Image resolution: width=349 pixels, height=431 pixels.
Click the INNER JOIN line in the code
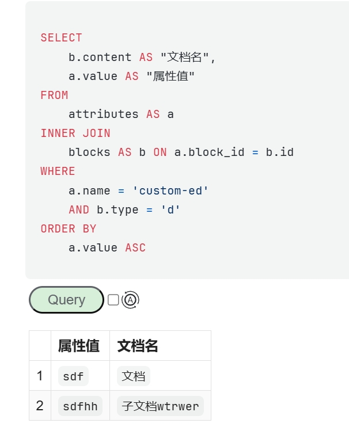[75, 133]
